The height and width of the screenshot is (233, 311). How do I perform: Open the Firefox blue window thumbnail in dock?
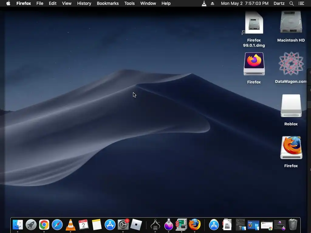[253, 225]
